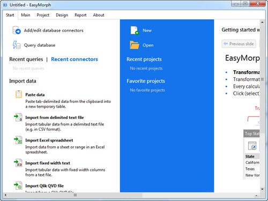
Task: Open the Report tab
Action: click(x=80, y=15)
